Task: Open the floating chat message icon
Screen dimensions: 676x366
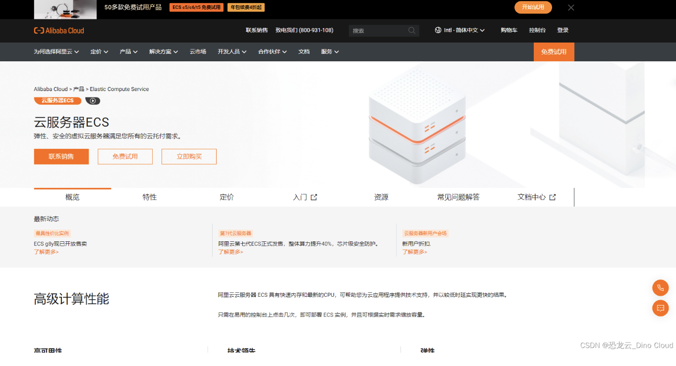Action: point(660,308)
